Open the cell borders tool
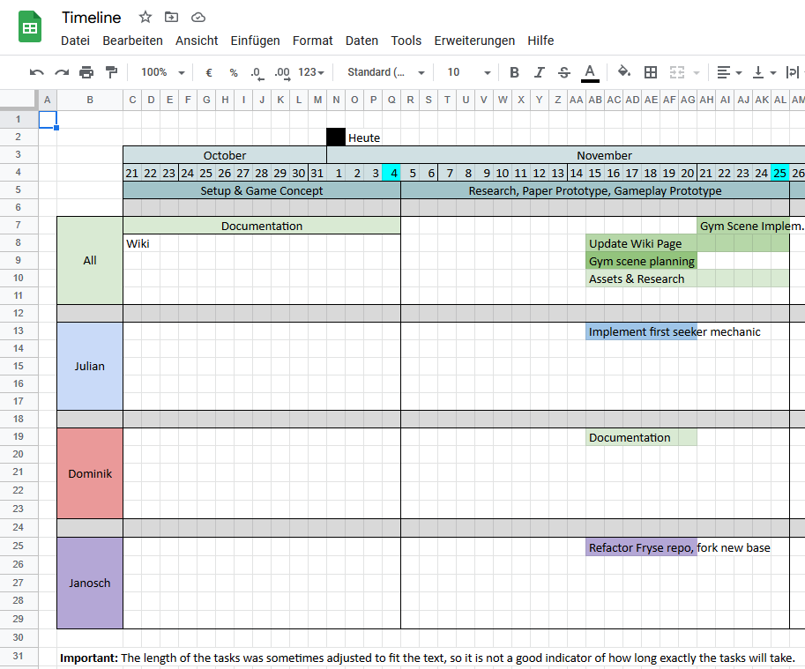Screen dimensions: 805x669 click(x=651, y=72)
